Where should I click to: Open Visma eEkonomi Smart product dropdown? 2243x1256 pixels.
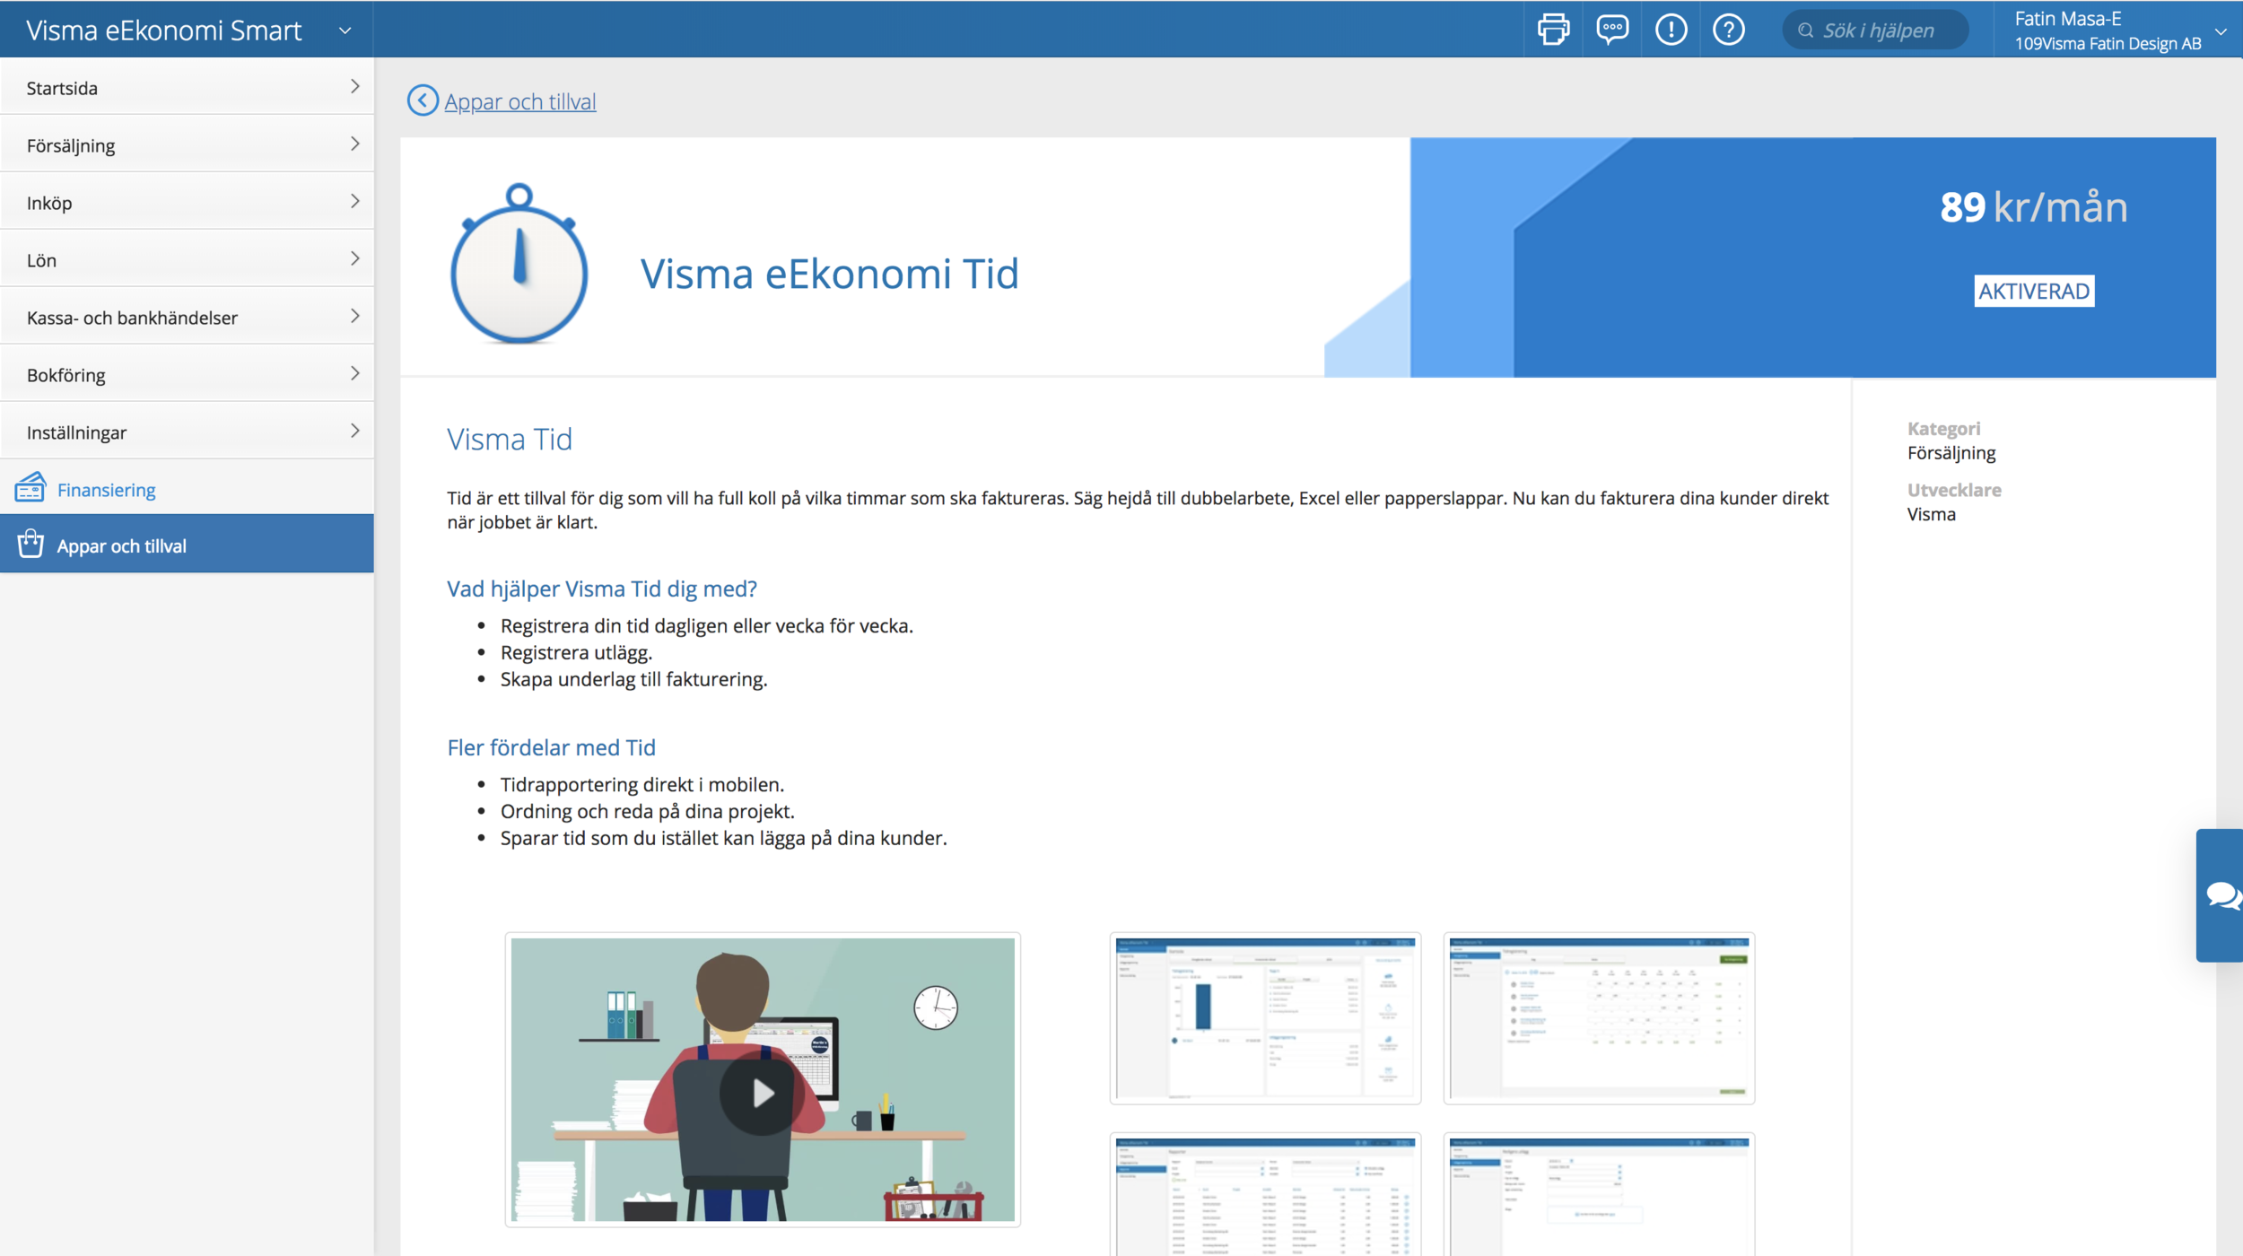tap(345, 31)
